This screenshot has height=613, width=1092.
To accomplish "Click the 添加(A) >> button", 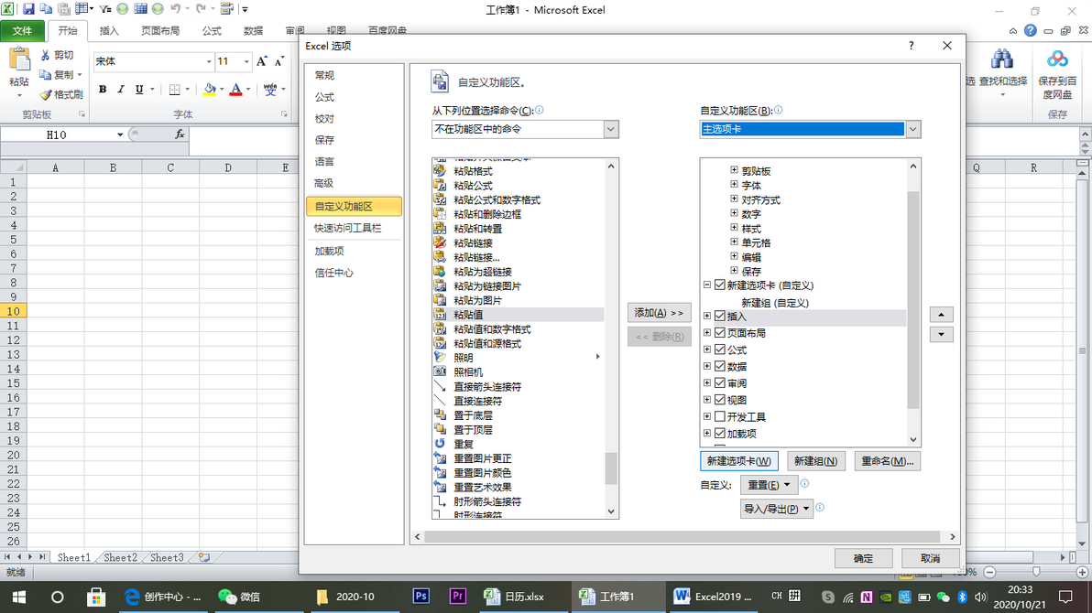I will (x=659, y=313).
